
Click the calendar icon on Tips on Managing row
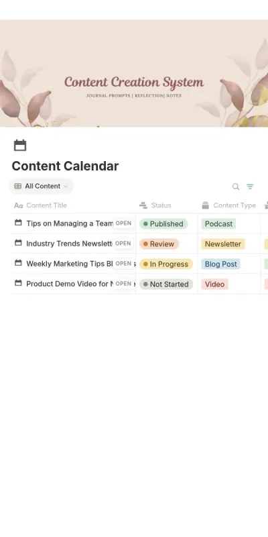point(18,223)
